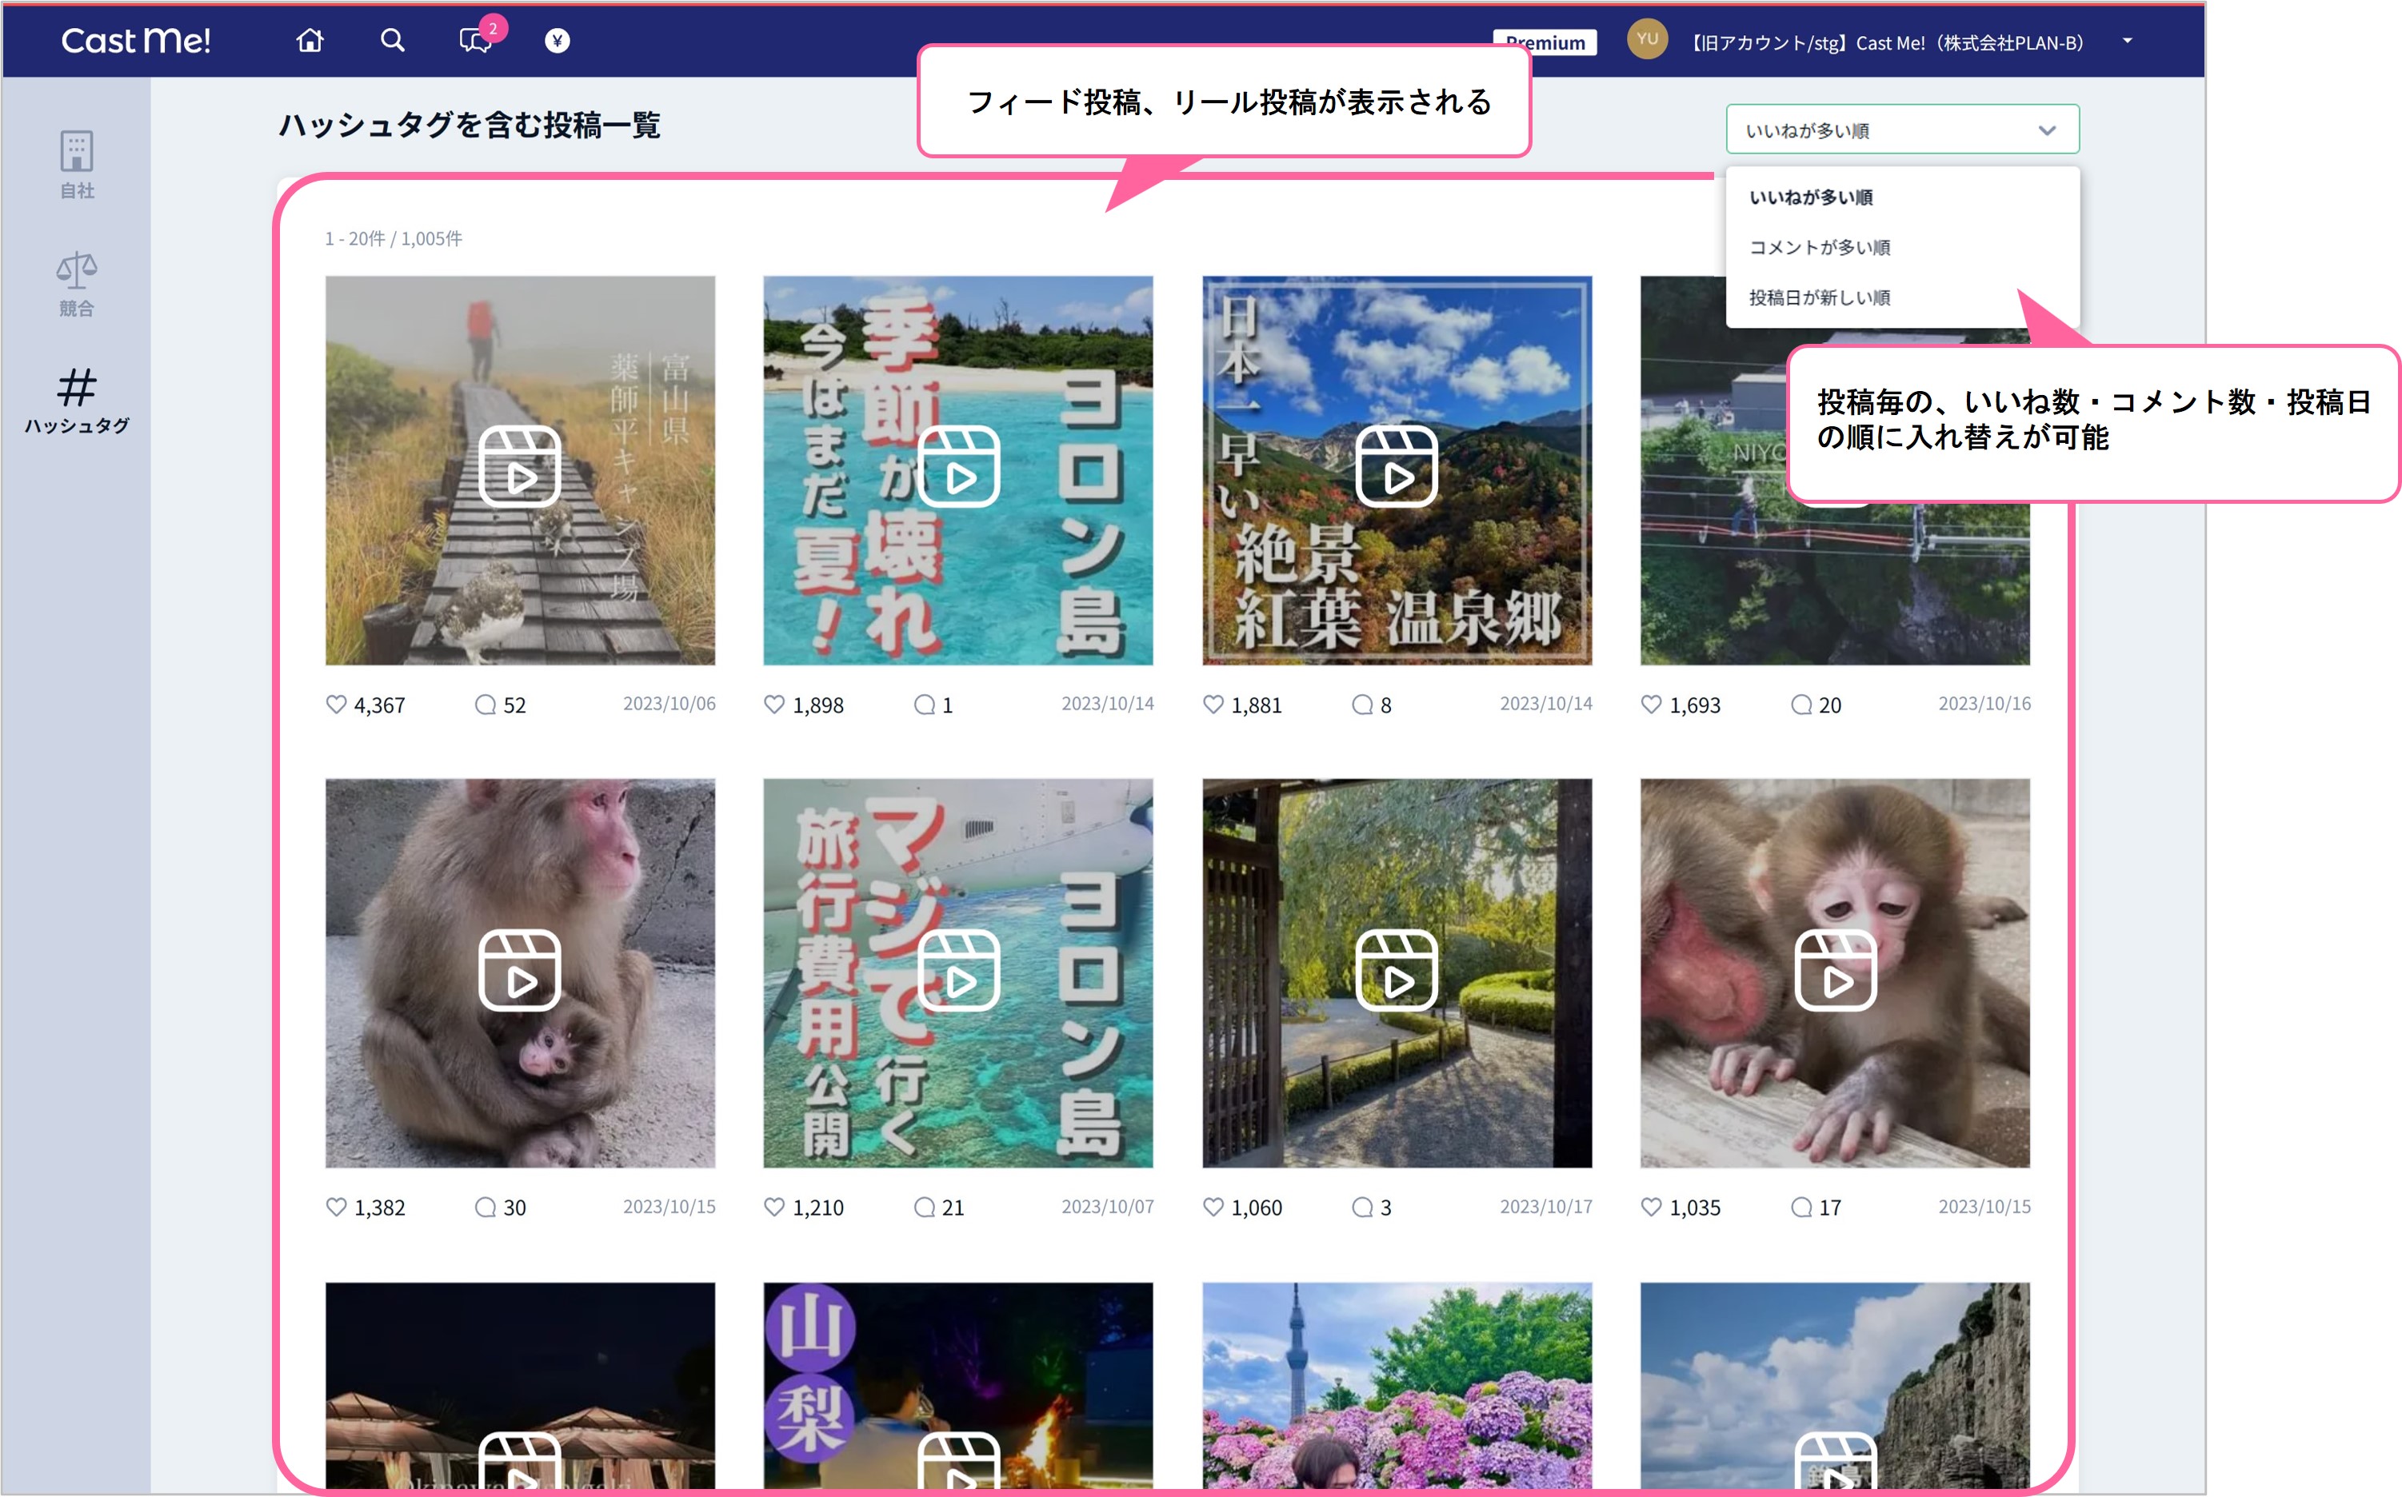Click heart icon beside 1,881 likes
The height and width of the screenshot is (1497, 2402).
click(x=1213, y=705)
